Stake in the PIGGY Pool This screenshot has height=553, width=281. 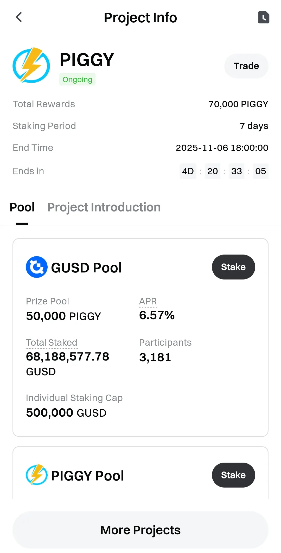coord(233,475)
